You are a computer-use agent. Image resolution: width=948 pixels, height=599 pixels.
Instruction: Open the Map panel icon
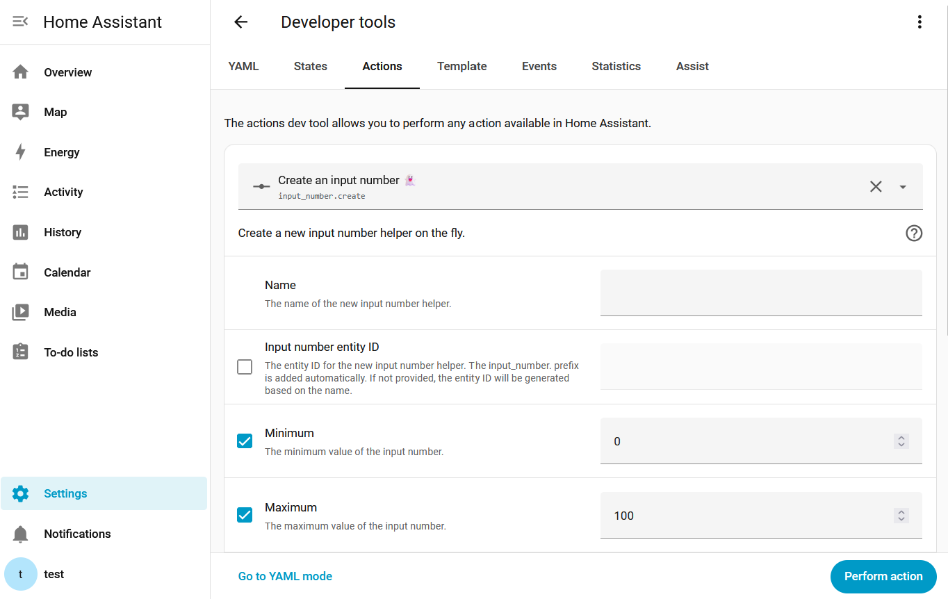point(20,112)
